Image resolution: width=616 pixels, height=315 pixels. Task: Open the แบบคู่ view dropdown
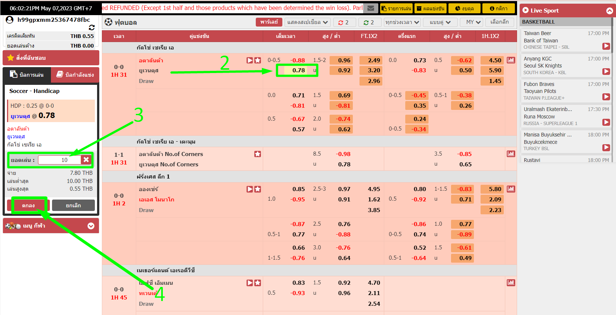pos(440,22)
